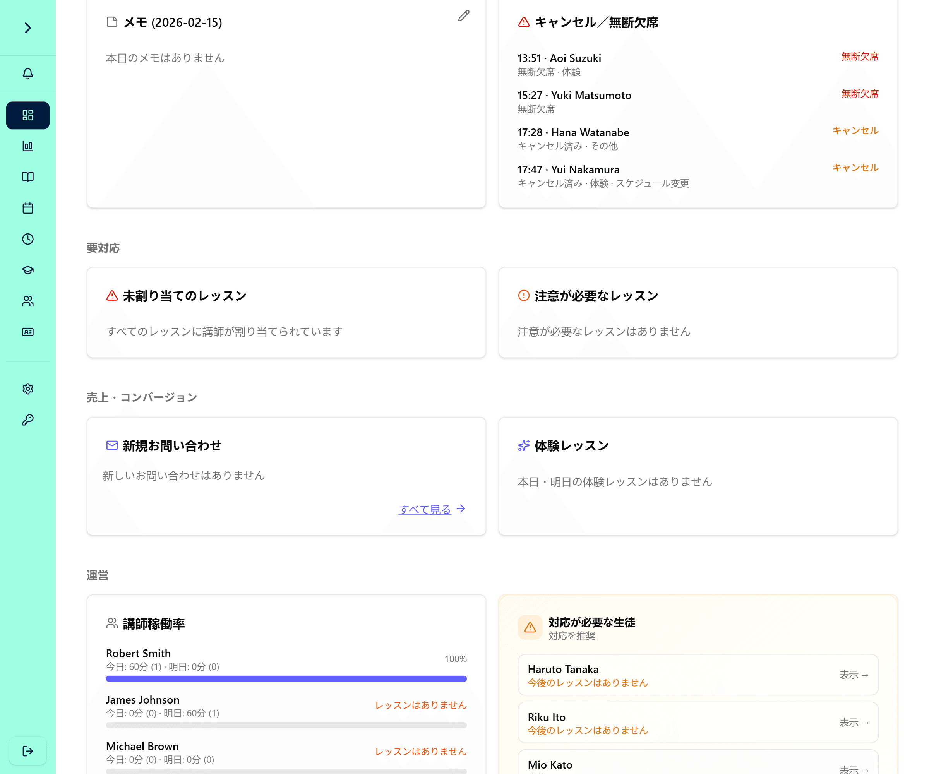Open the calendar icon in sidebar

[x=27, y=208]
